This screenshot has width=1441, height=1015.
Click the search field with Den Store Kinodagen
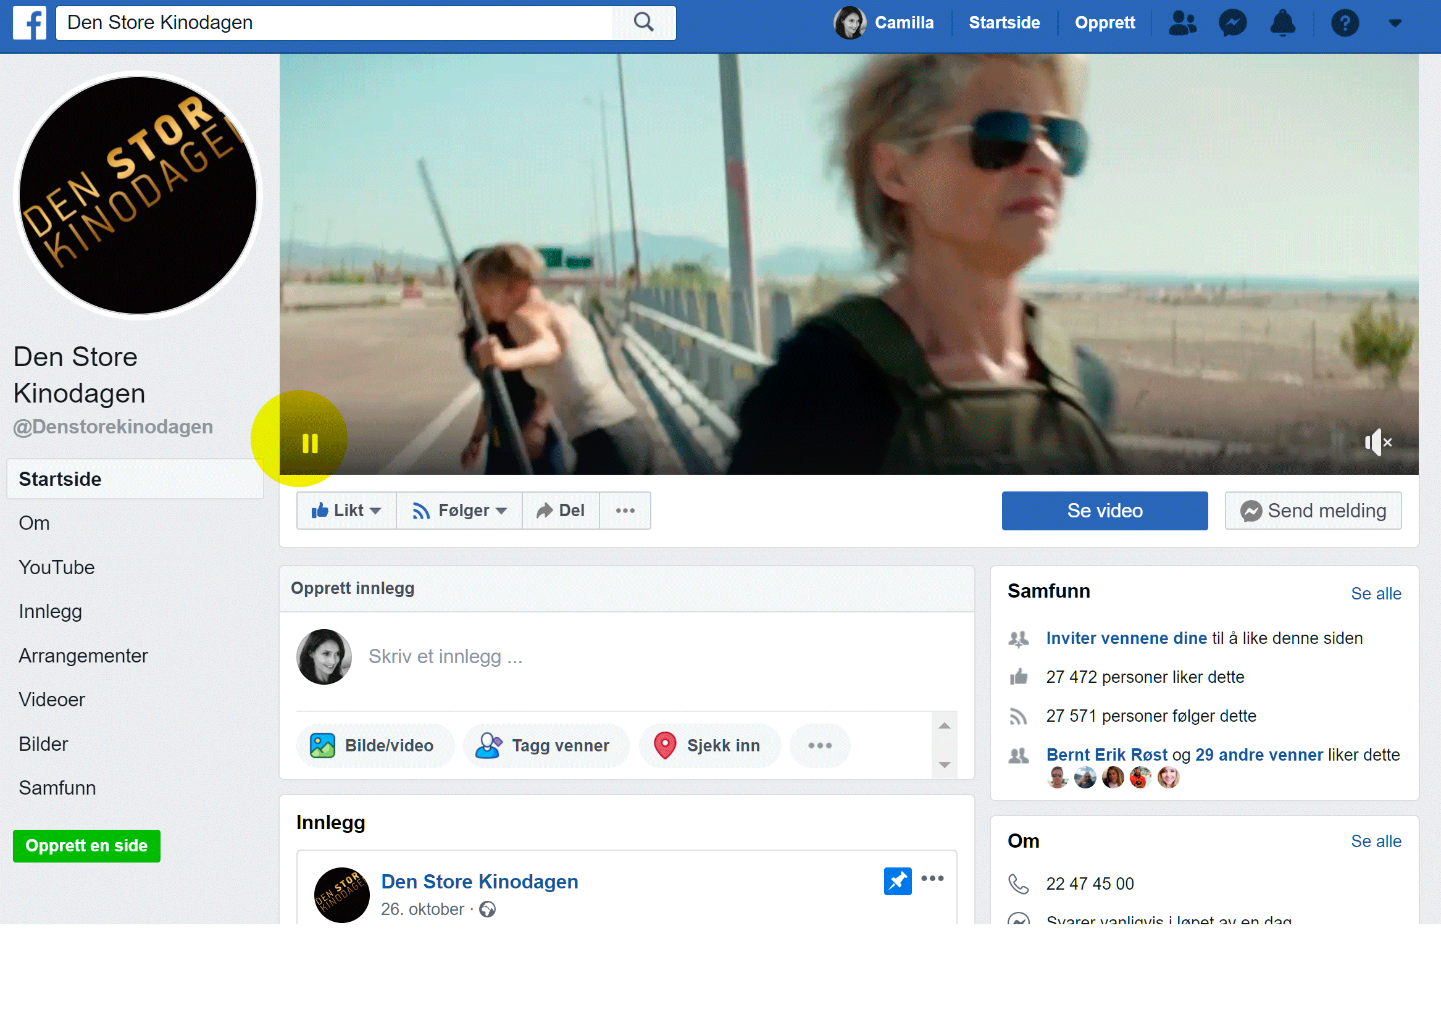(334, 23)
